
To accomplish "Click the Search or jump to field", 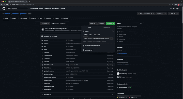I will tap(18, 8).
